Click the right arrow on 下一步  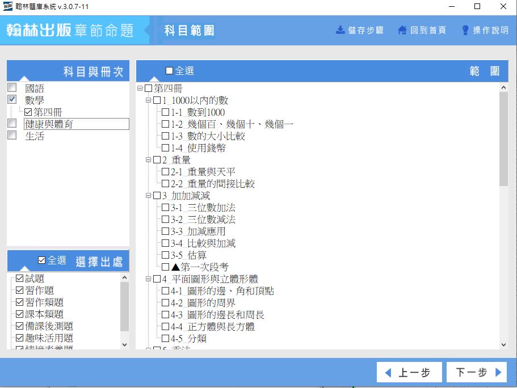pyautogui.click(x=498, y=372)
